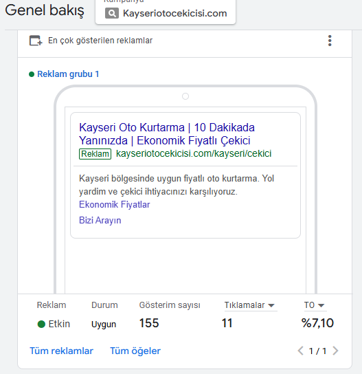
Task: Open Reklam grubu 1 link
Action: coord(68,74)
